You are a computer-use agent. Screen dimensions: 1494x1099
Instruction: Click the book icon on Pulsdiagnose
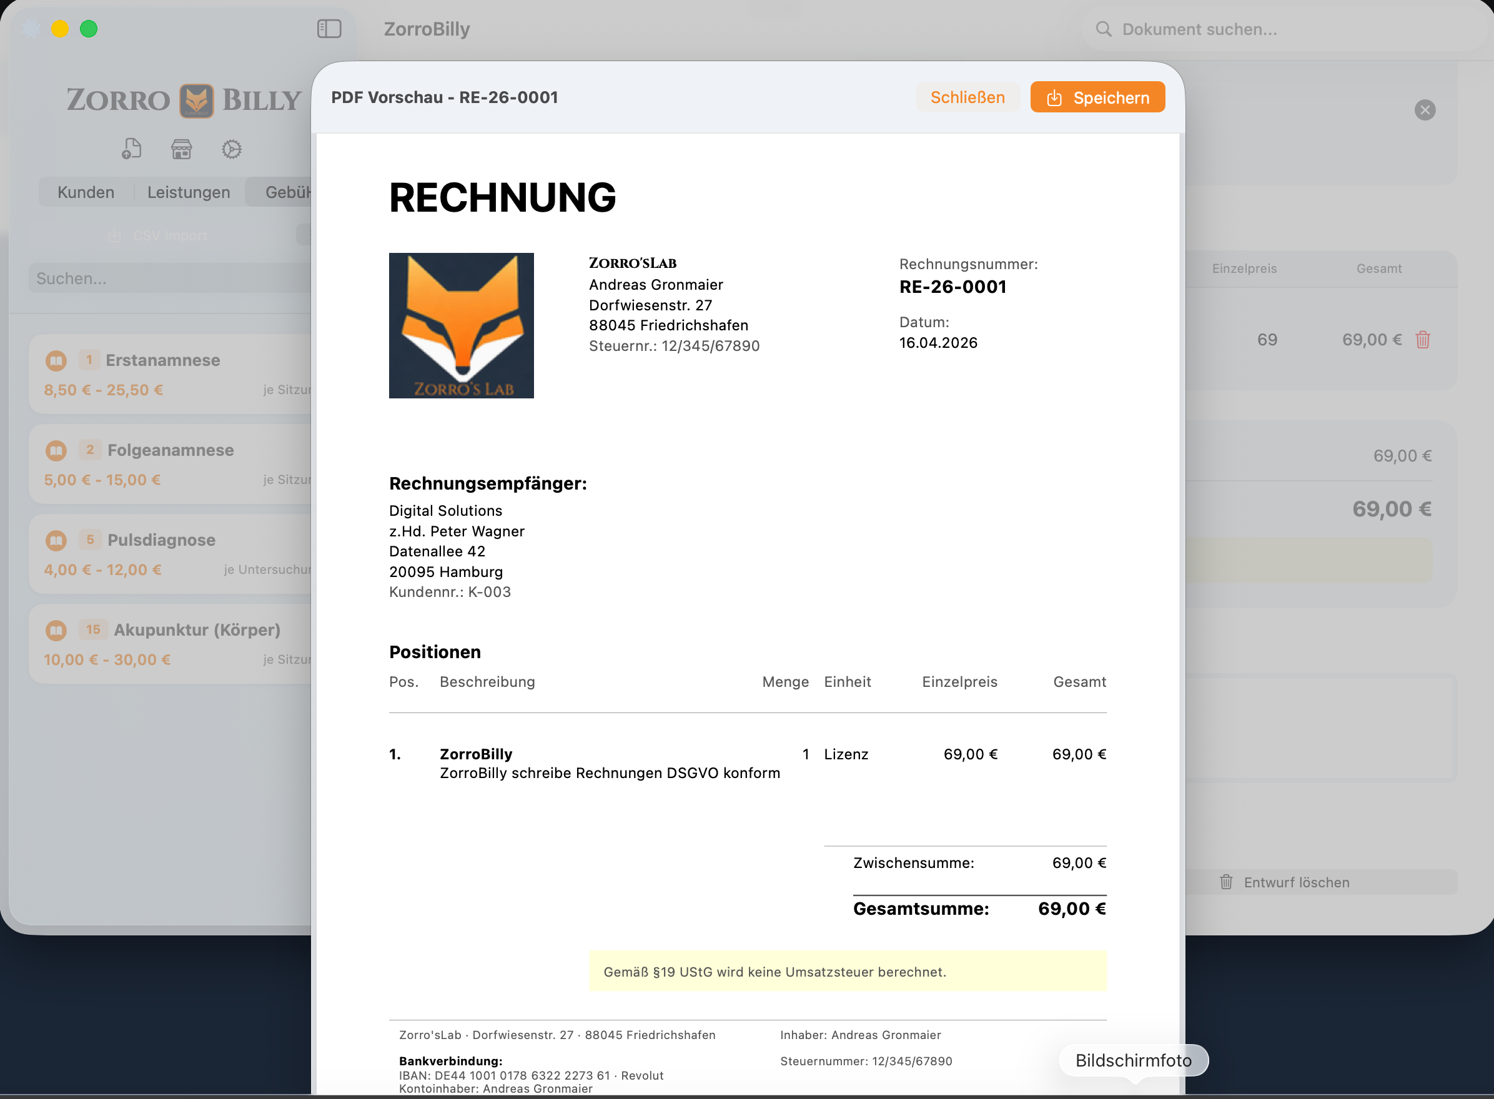56,540
